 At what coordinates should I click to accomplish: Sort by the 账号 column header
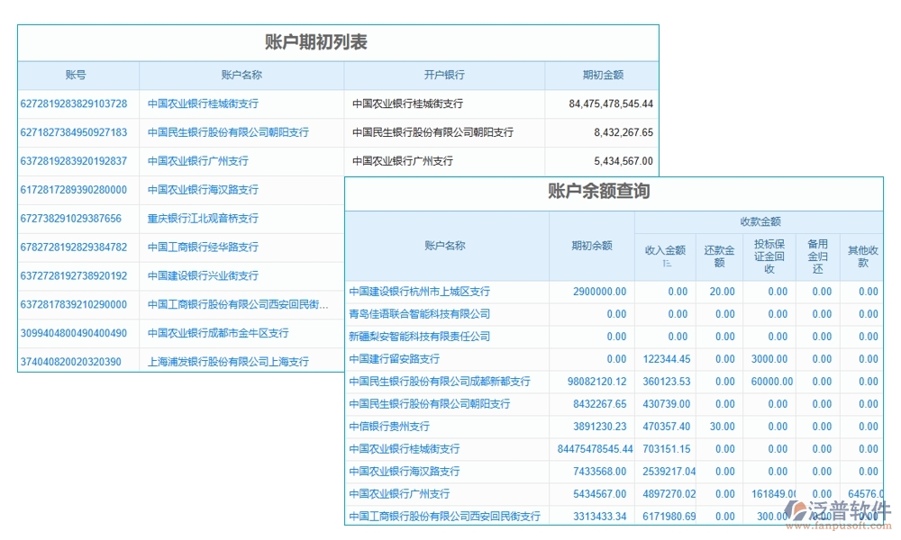[x=77, y=76]
